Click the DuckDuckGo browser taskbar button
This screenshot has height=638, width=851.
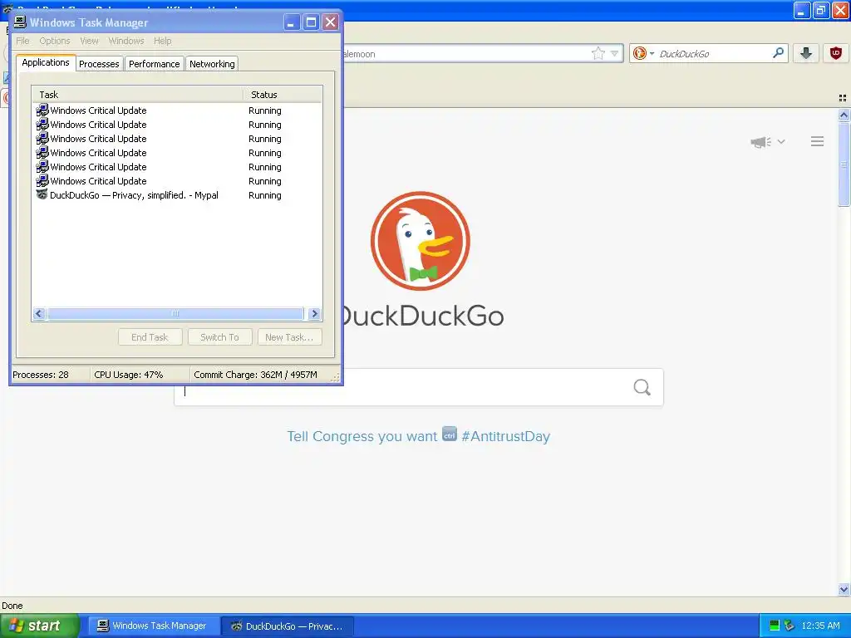click(x=288, y=626)
